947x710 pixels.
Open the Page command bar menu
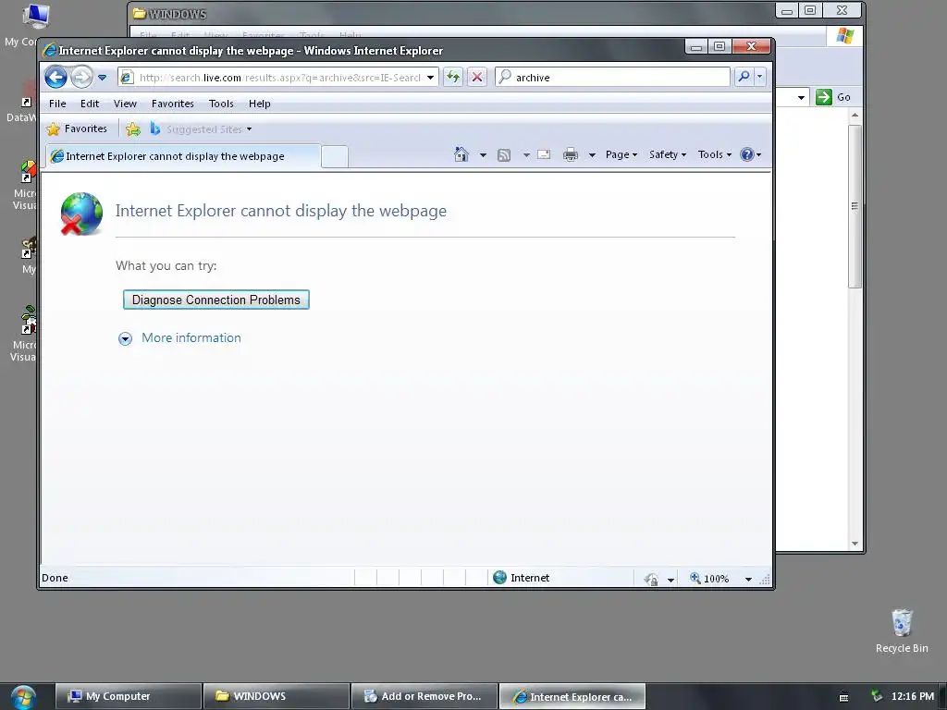point(621,154)
